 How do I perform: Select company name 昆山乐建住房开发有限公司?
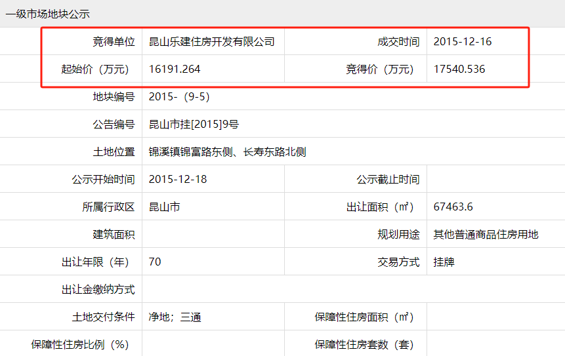[211, 42]
